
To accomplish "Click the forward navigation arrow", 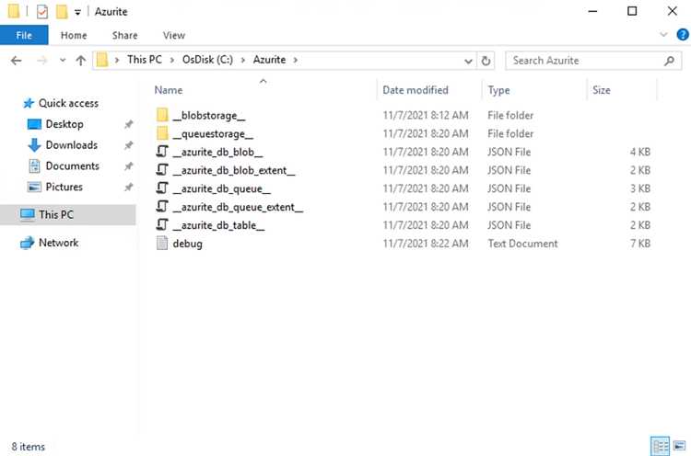I will (42, 61).
